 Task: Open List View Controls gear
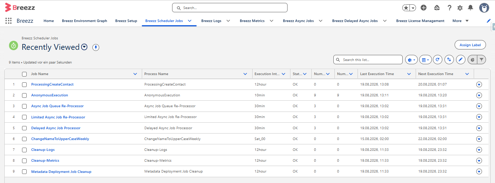click(x=411, y=60)
